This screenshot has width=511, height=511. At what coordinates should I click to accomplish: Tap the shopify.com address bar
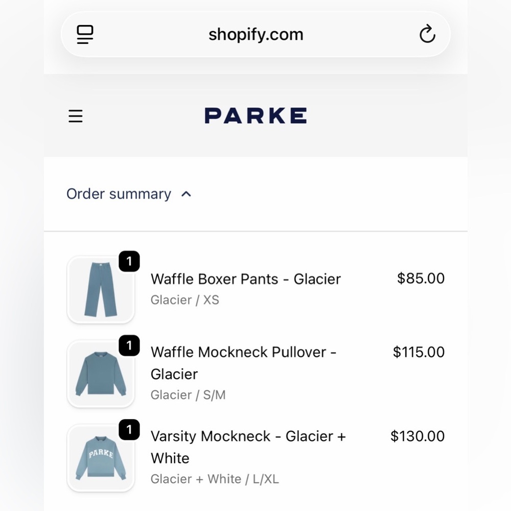point(255,35)
